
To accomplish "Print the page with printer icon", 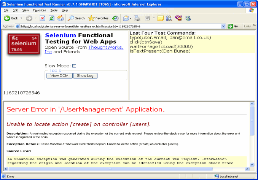I will coord(137,18).
